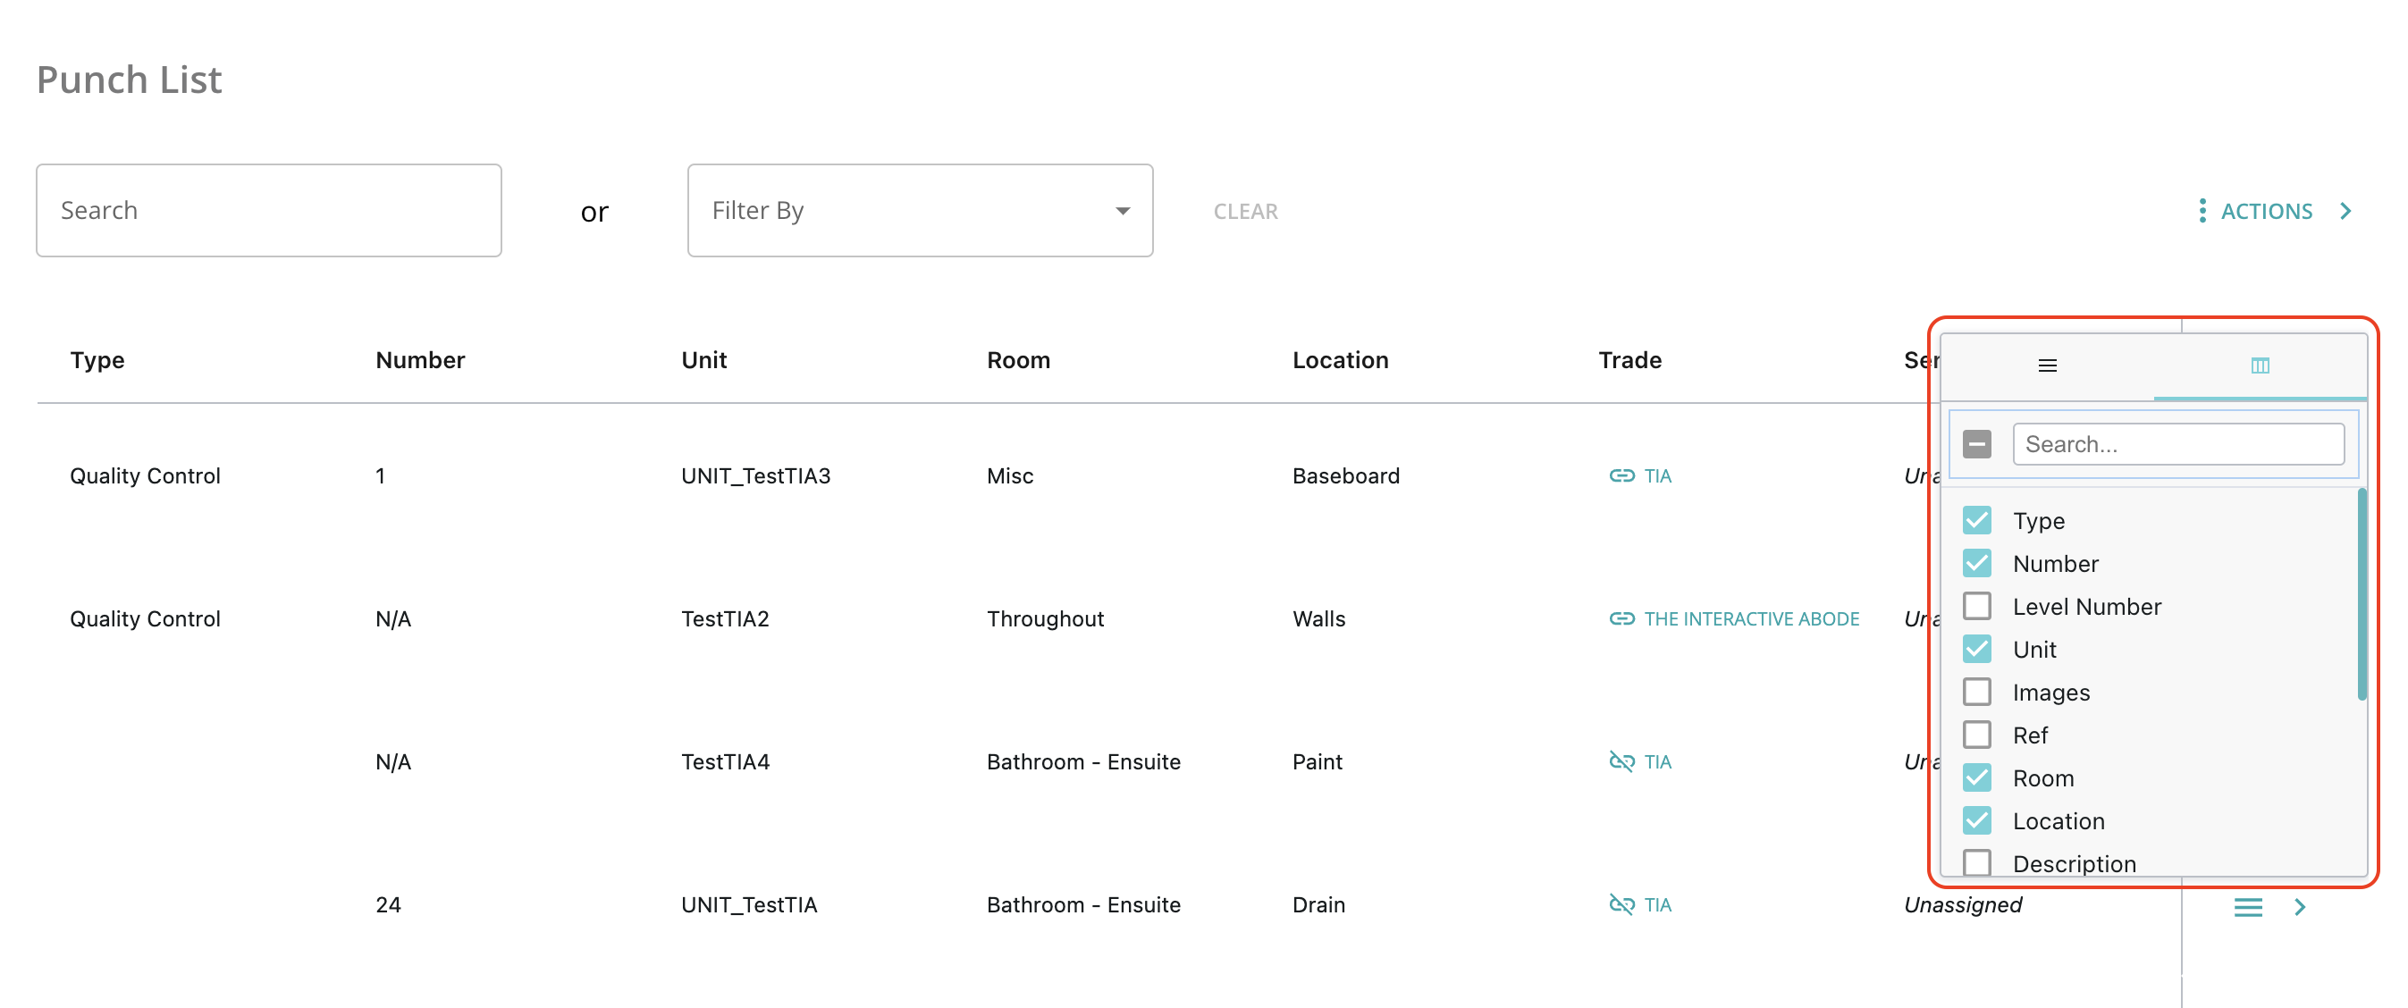Viewport: 2408px width, 1008px height.
Task: Enable the Level Number column checkbox
Action: pyautogui.click(x=1976, y=606)
